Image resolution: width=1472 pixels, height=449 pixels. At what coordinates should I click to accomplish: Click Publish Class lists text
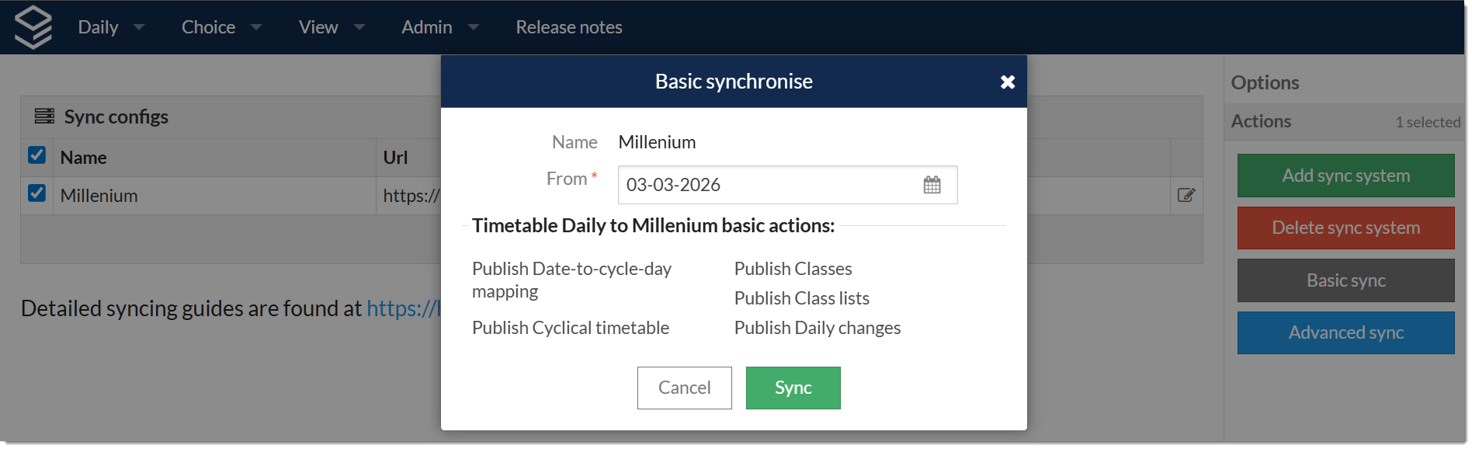pos(801,298)
